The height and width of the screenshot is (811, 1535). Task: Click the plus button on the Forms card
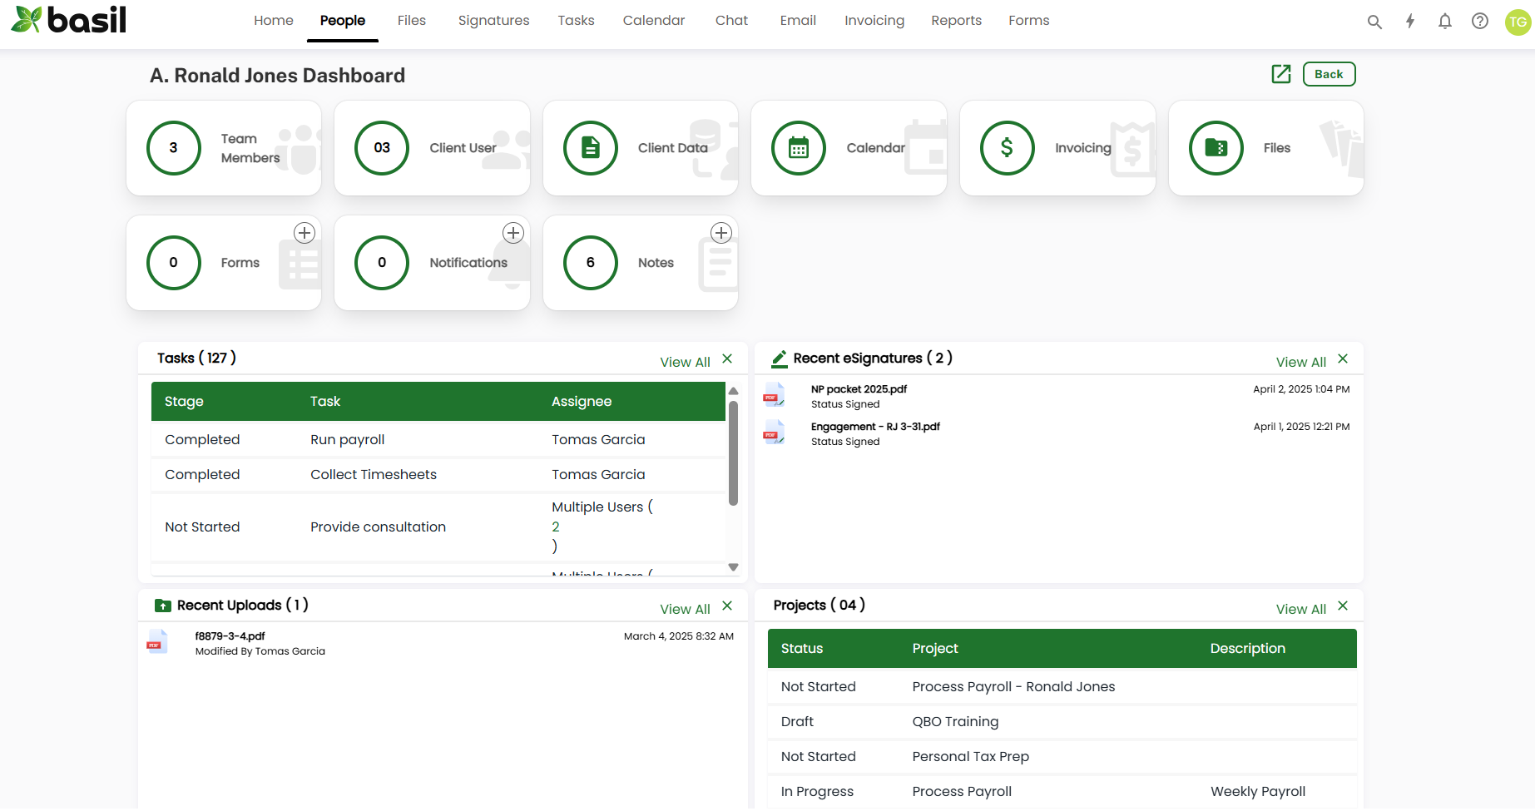tap(305, 233)
